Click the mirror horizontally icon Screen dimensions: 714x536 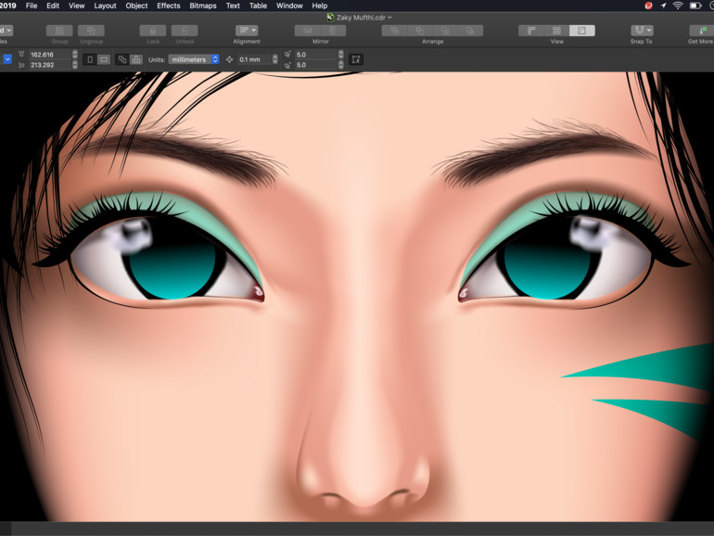pyautogui.click(x=307, y=31)
